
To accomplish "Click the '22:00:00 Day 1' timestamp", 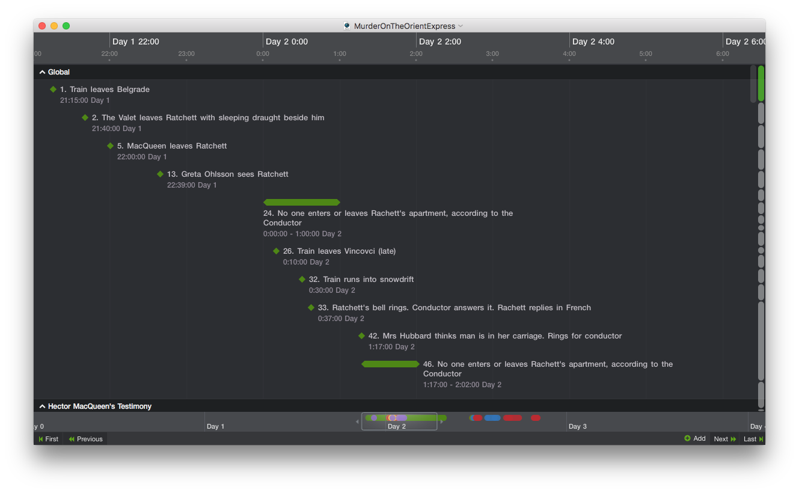I will tap(142, 157).
